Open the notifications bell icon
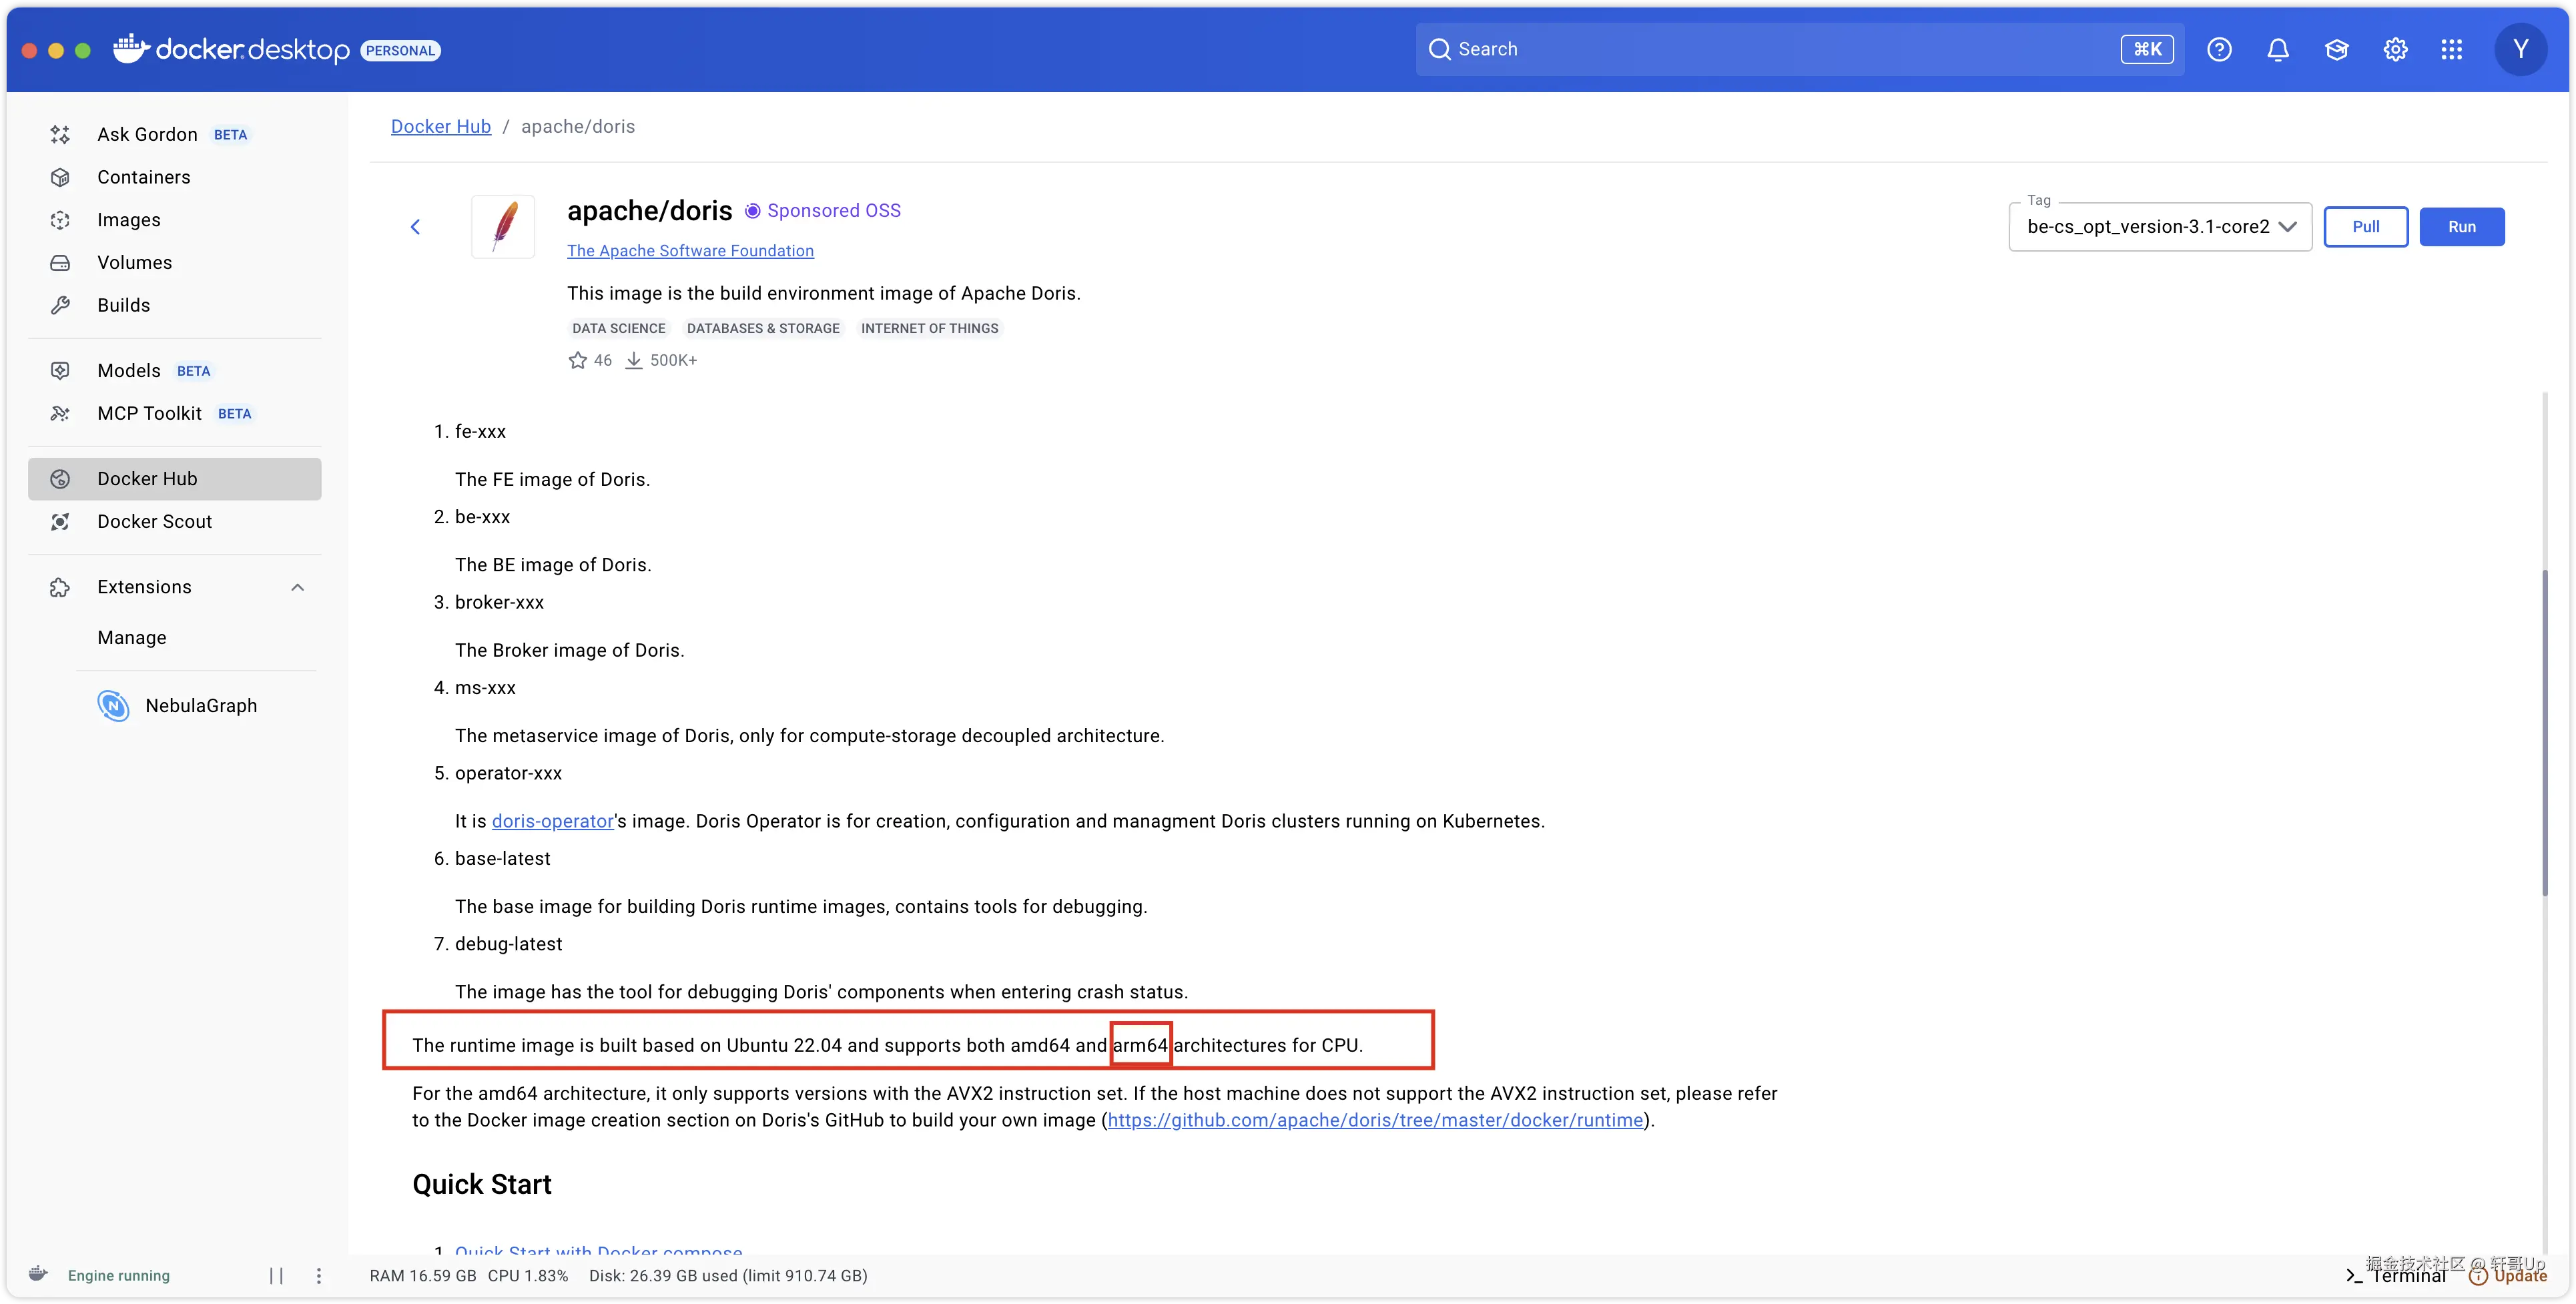Image resolution: width=2576 pixels, height=1304 pixels. [x=2277, y=49]
